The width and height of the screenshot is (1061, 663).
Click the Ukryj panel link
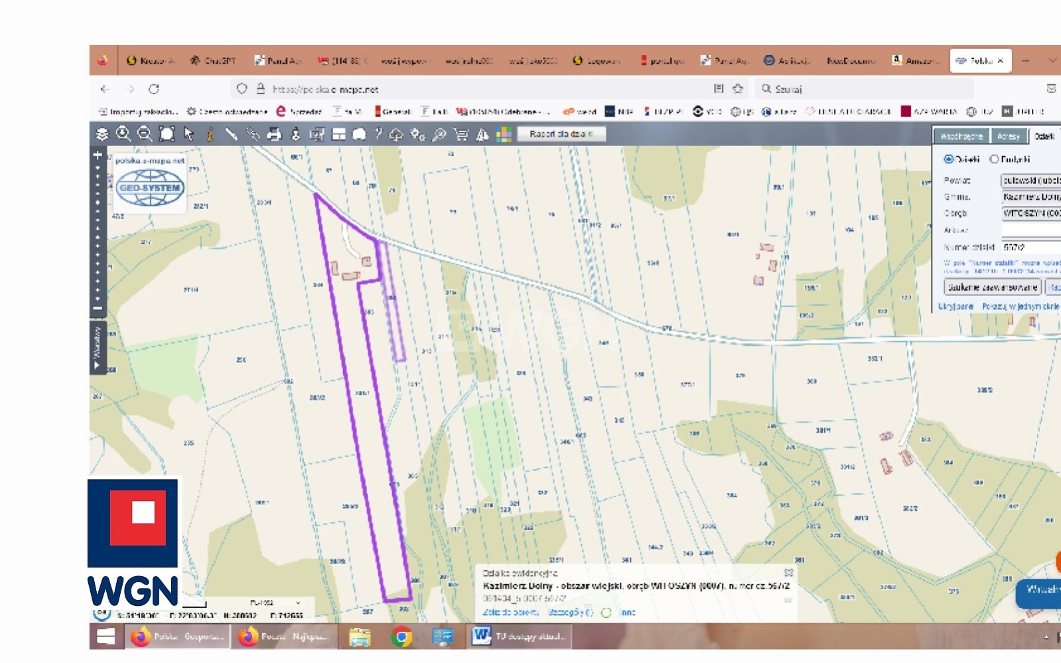coord(955,307)
